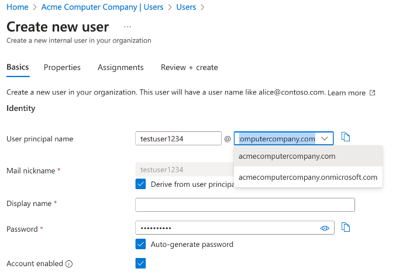Select acmecomputercompany.com from domain list
420x279 pixels.
click(308, 156)
